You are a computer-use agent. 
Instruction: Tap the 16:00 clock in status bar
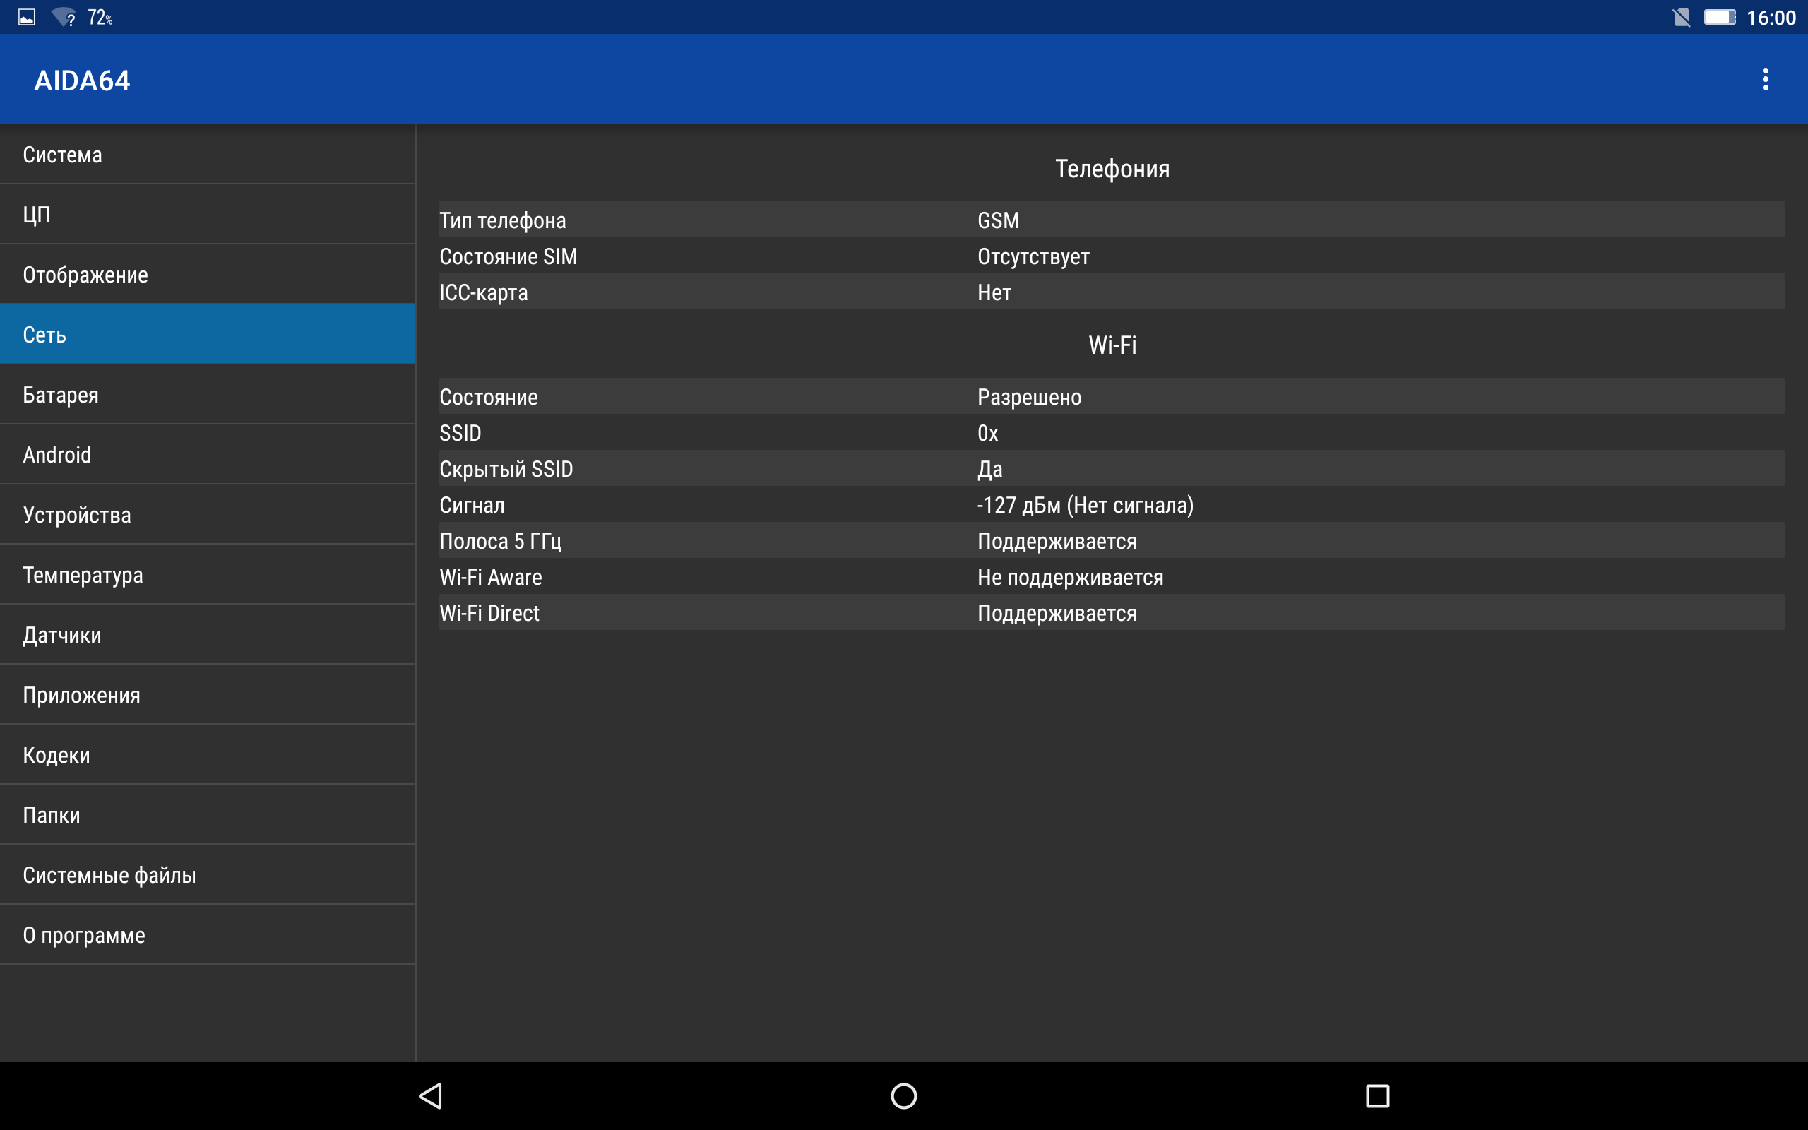click(x=1770, y=18)
